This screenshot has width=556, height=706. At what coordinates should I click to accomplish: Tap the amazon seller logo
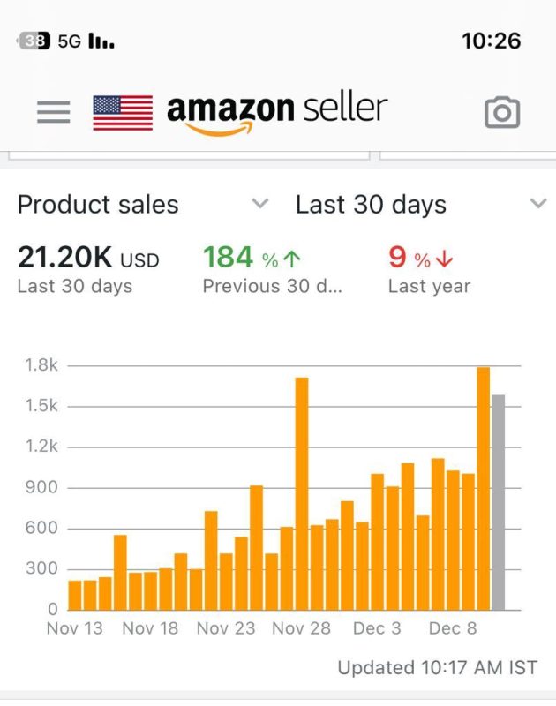277,111
